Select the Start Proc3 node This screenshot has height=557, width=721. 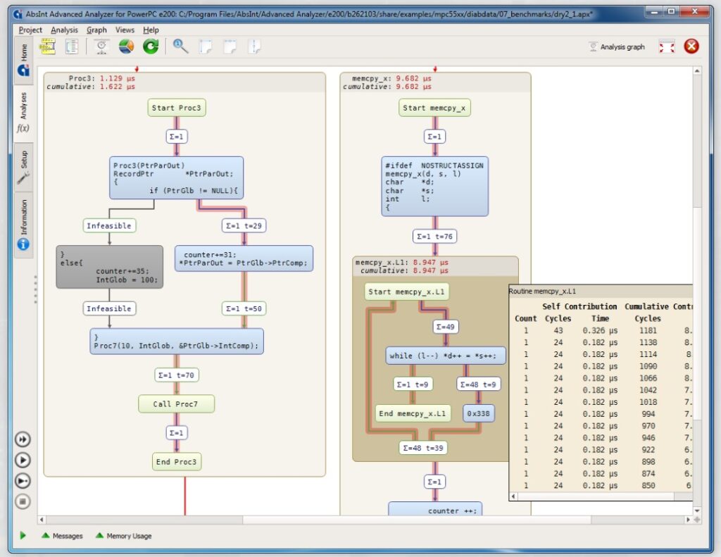click(x=177, y=108)
